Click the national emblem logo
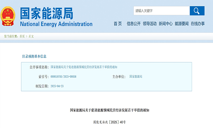Screen dimensions: 213x128 click(8, 16)
